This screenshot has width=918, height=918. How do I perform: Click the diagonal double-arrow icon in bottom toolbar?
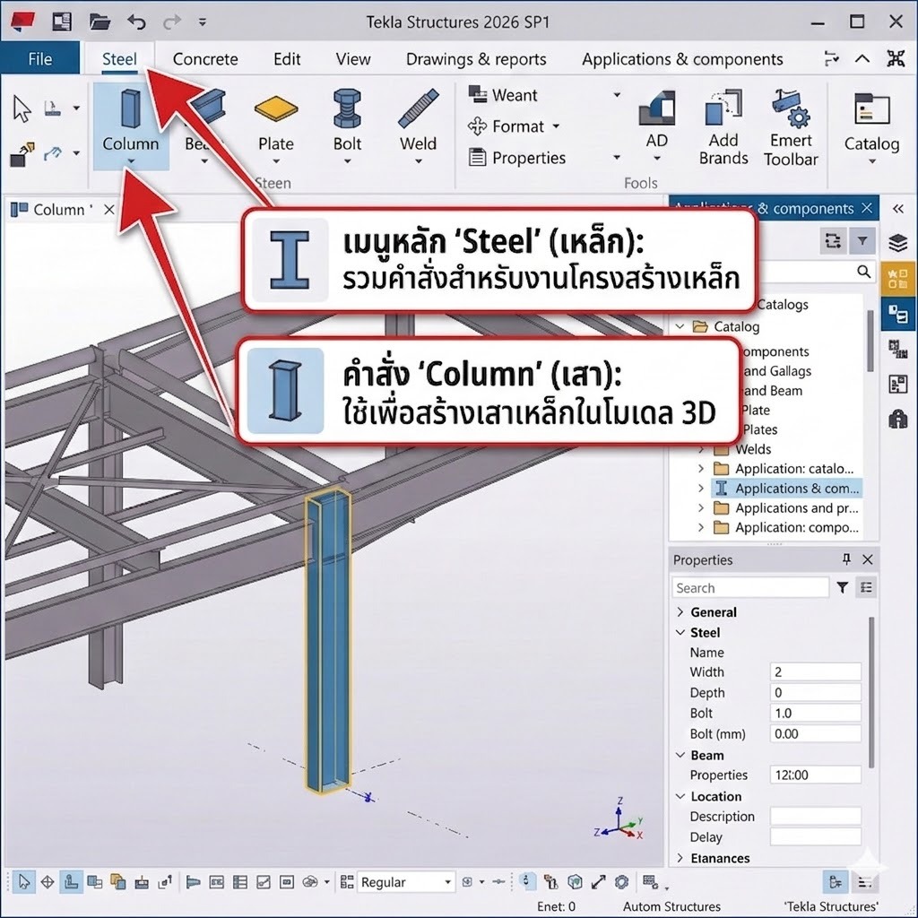click(598, 882)
